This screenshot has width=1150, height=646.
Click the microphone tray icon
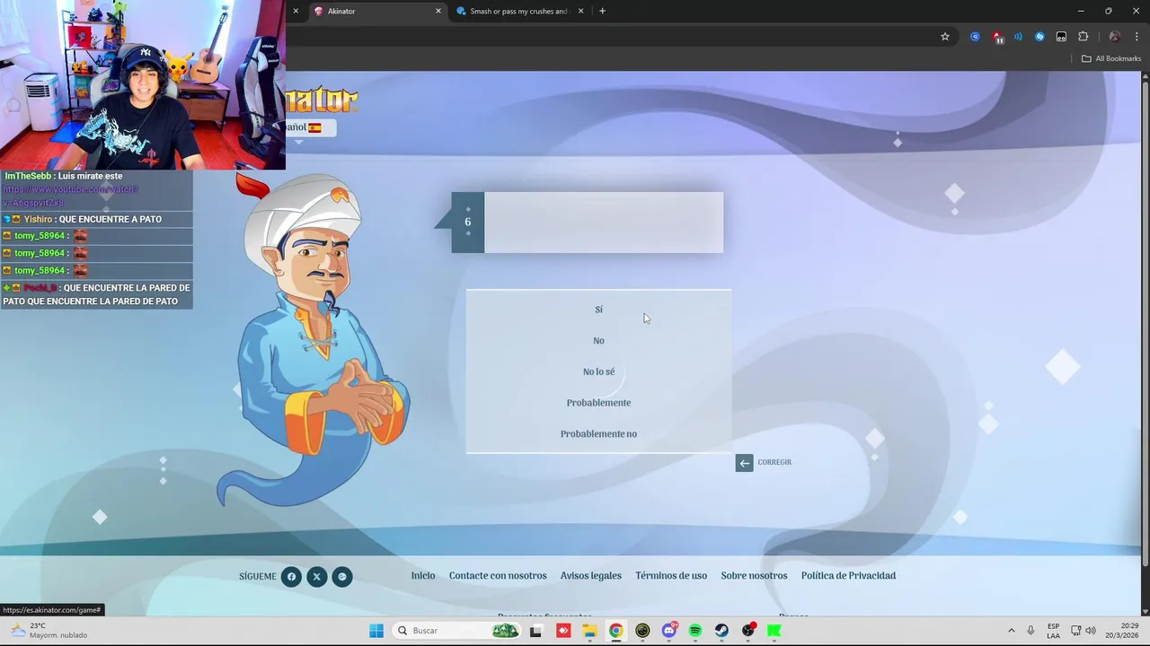(1031, 631)
